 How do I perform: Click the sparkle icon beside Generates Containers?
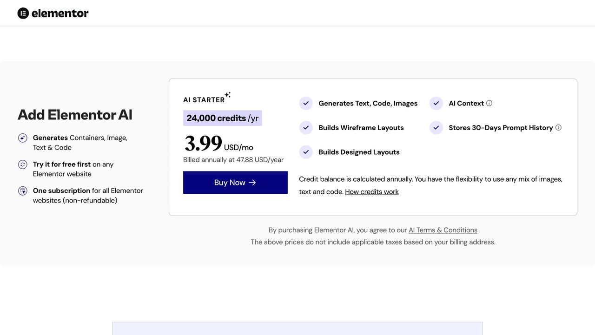[23, 138]
